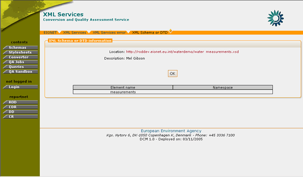Viewport: 303px width, 177px height.
Task: Click the EIONET breadcrumb
Action: coord(50,32)
